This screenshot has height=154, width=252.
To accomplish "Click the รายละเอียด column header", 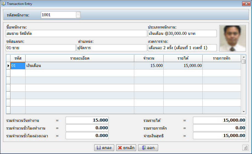I will [x=80, y=58].
